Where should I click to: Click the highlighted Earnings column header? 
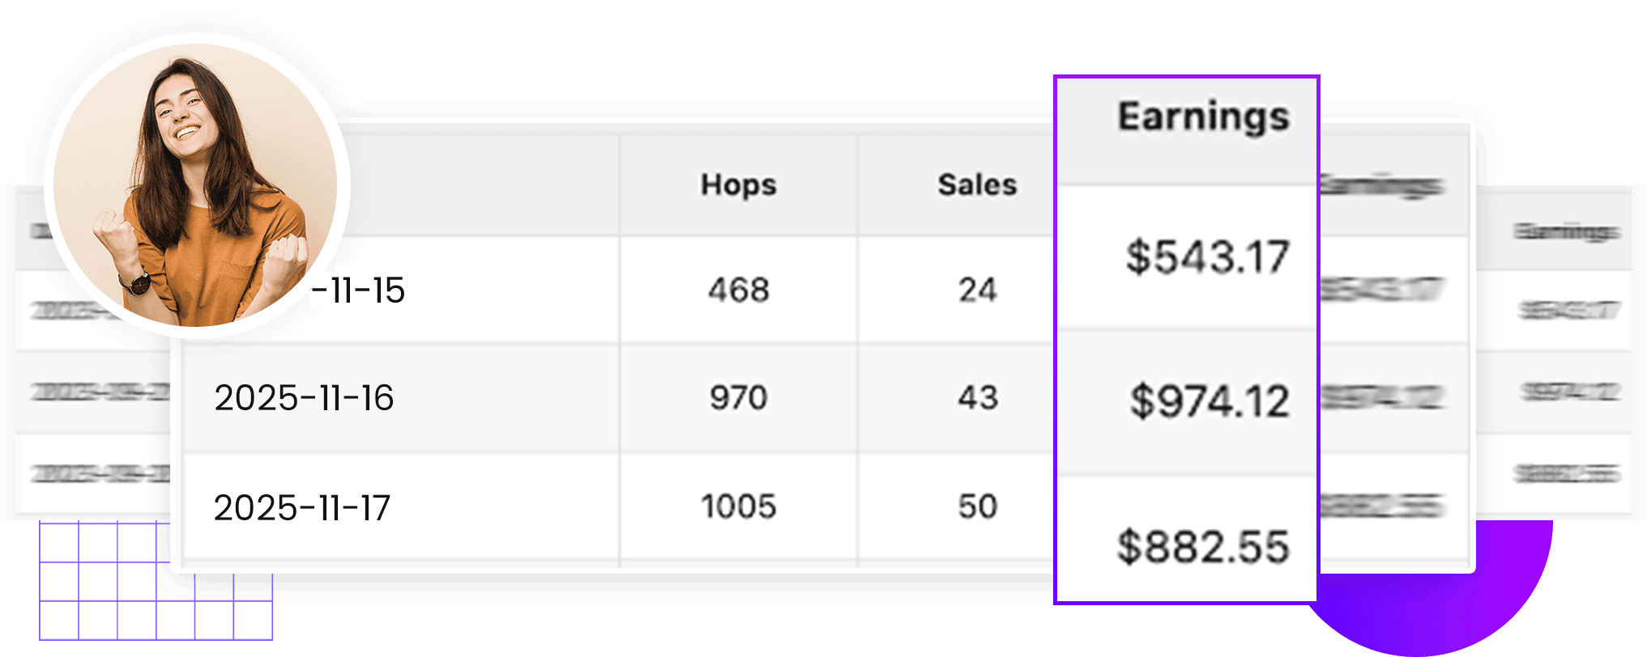(1203, 117)
